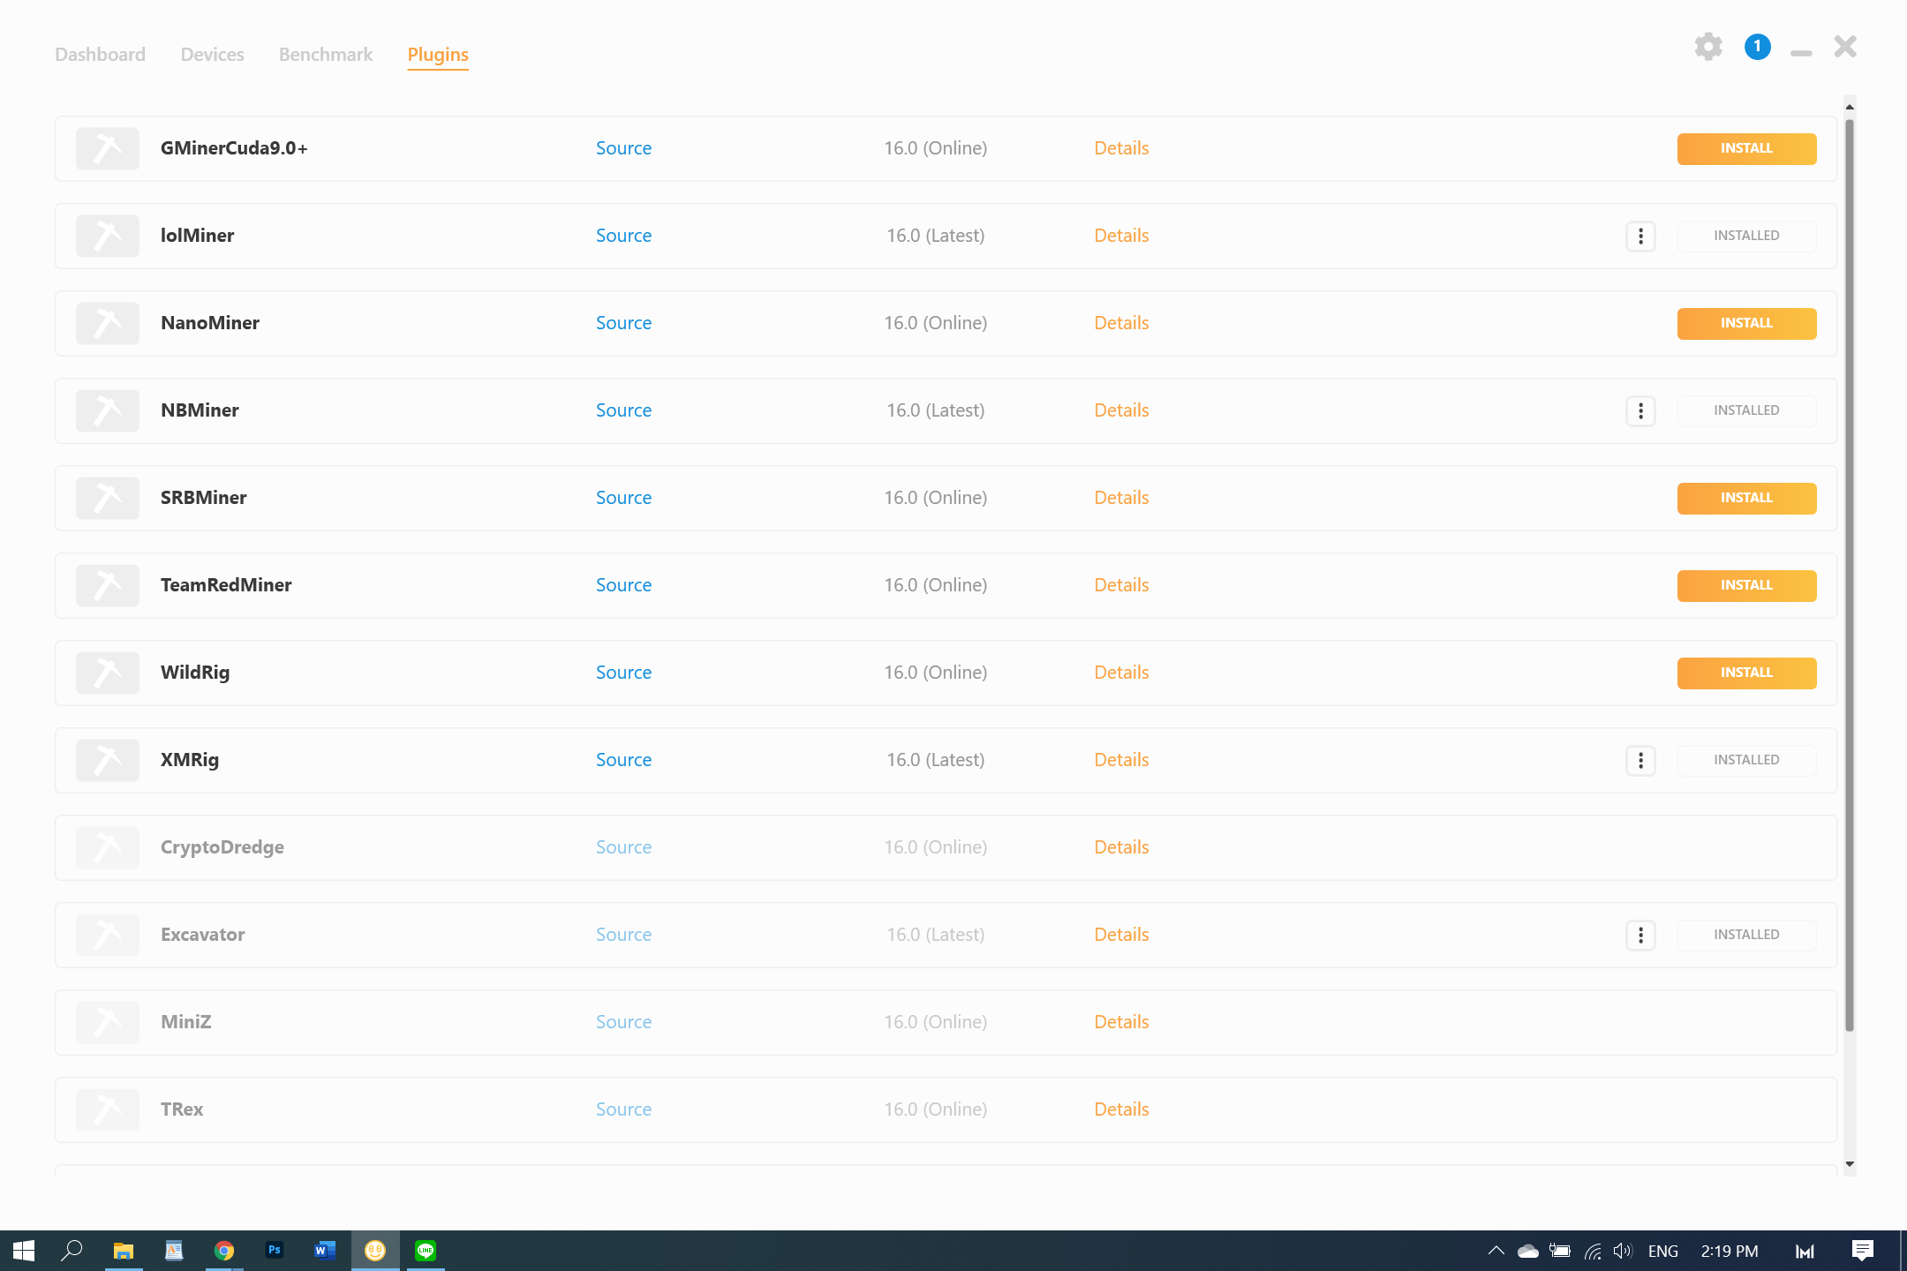Open Excavator three-dot options menu
This screenshot has width=1907, height=1271.
coord(1640,935)
